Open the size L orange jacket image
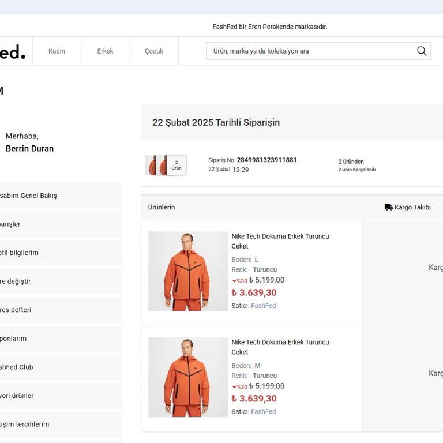This screenshot has width=443, height=443. (187, 272)
